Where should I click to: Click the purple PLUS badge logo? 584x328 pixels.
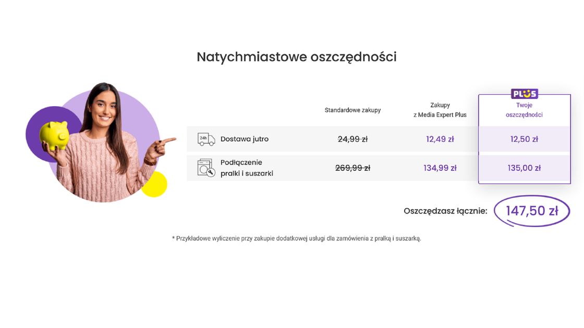(524, 94)
